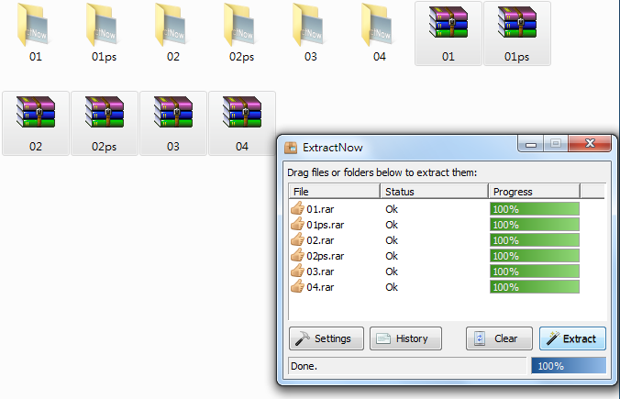This screenshot has width=620, height=399.
Task: Select the 04.rar file name
Action: coord(320,287)
